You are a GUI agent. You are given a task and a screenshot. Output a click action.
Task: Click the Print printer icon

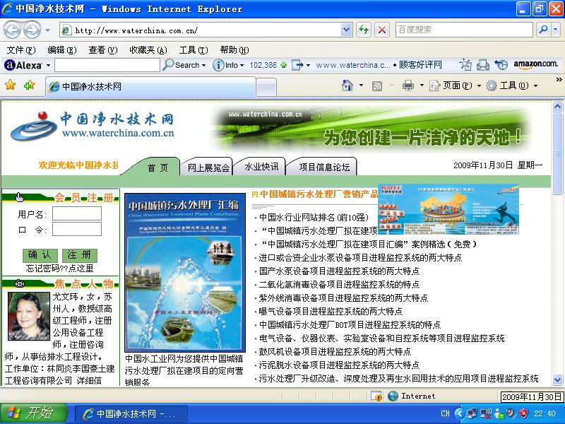(408, 86)
